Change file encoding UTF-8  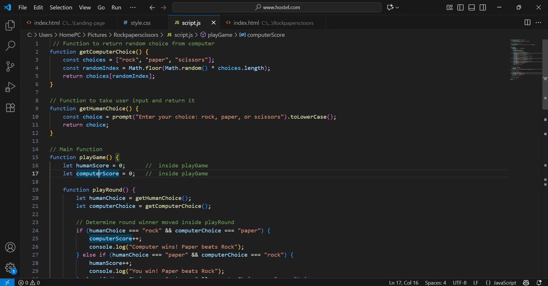(x=460, y=283)
